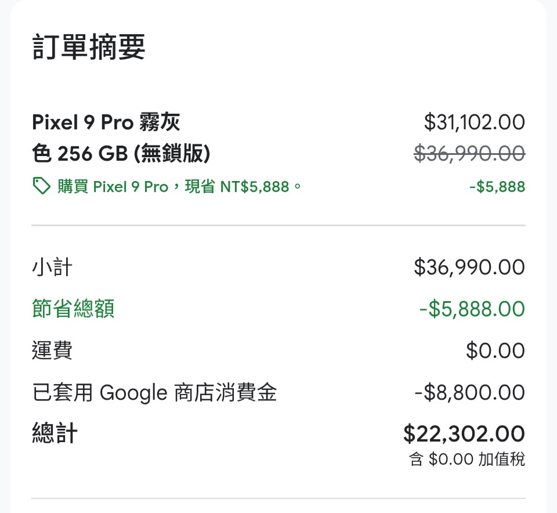Click the 小計 label

(x=52, y=267)
